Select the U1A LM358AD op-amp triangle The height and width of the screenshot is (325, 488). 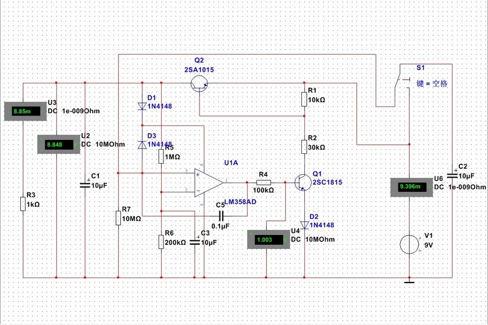click(x=207, y=182)
